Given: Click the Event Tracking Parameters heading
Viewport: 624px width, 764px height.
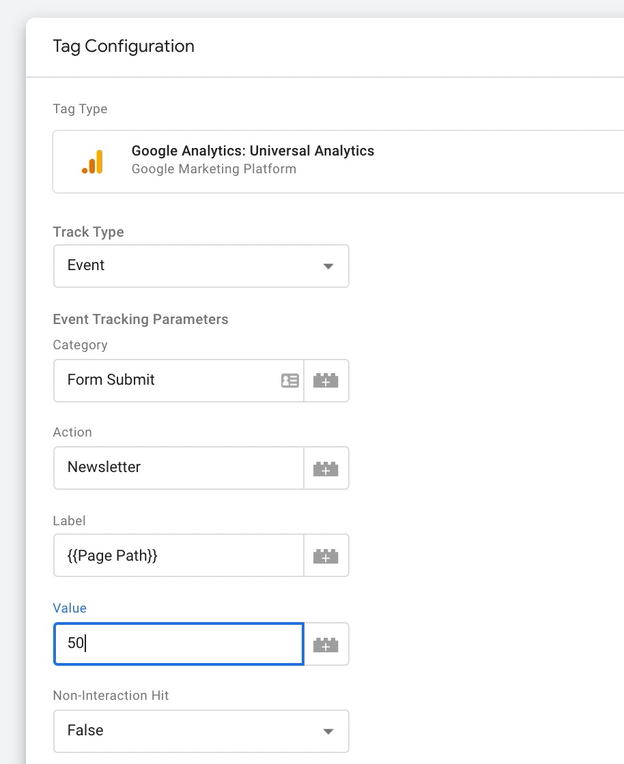Looking at the screenshot, I should coord(141,320).
